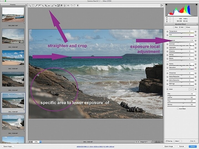Increase Temperature with plus button
The image size is (199, 149).
pyautogui.click(x=196, y=31)
